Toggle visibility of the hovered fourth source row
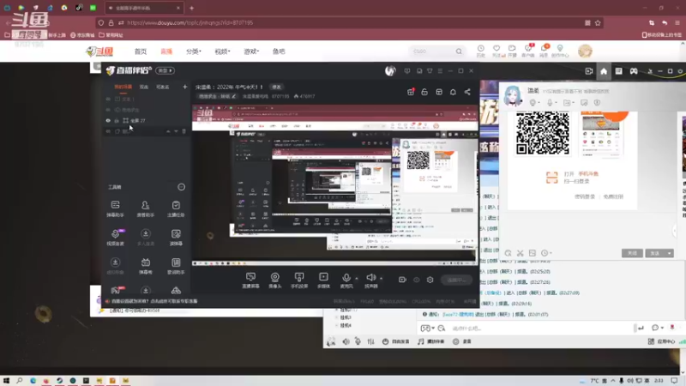 (108, 131)
